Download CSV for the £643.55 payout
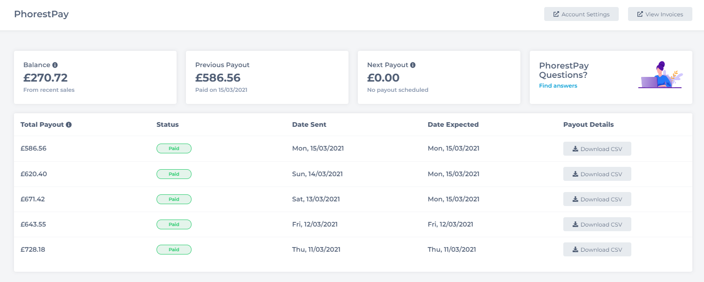This screenshot has height=282, width=704. point(597,224)
